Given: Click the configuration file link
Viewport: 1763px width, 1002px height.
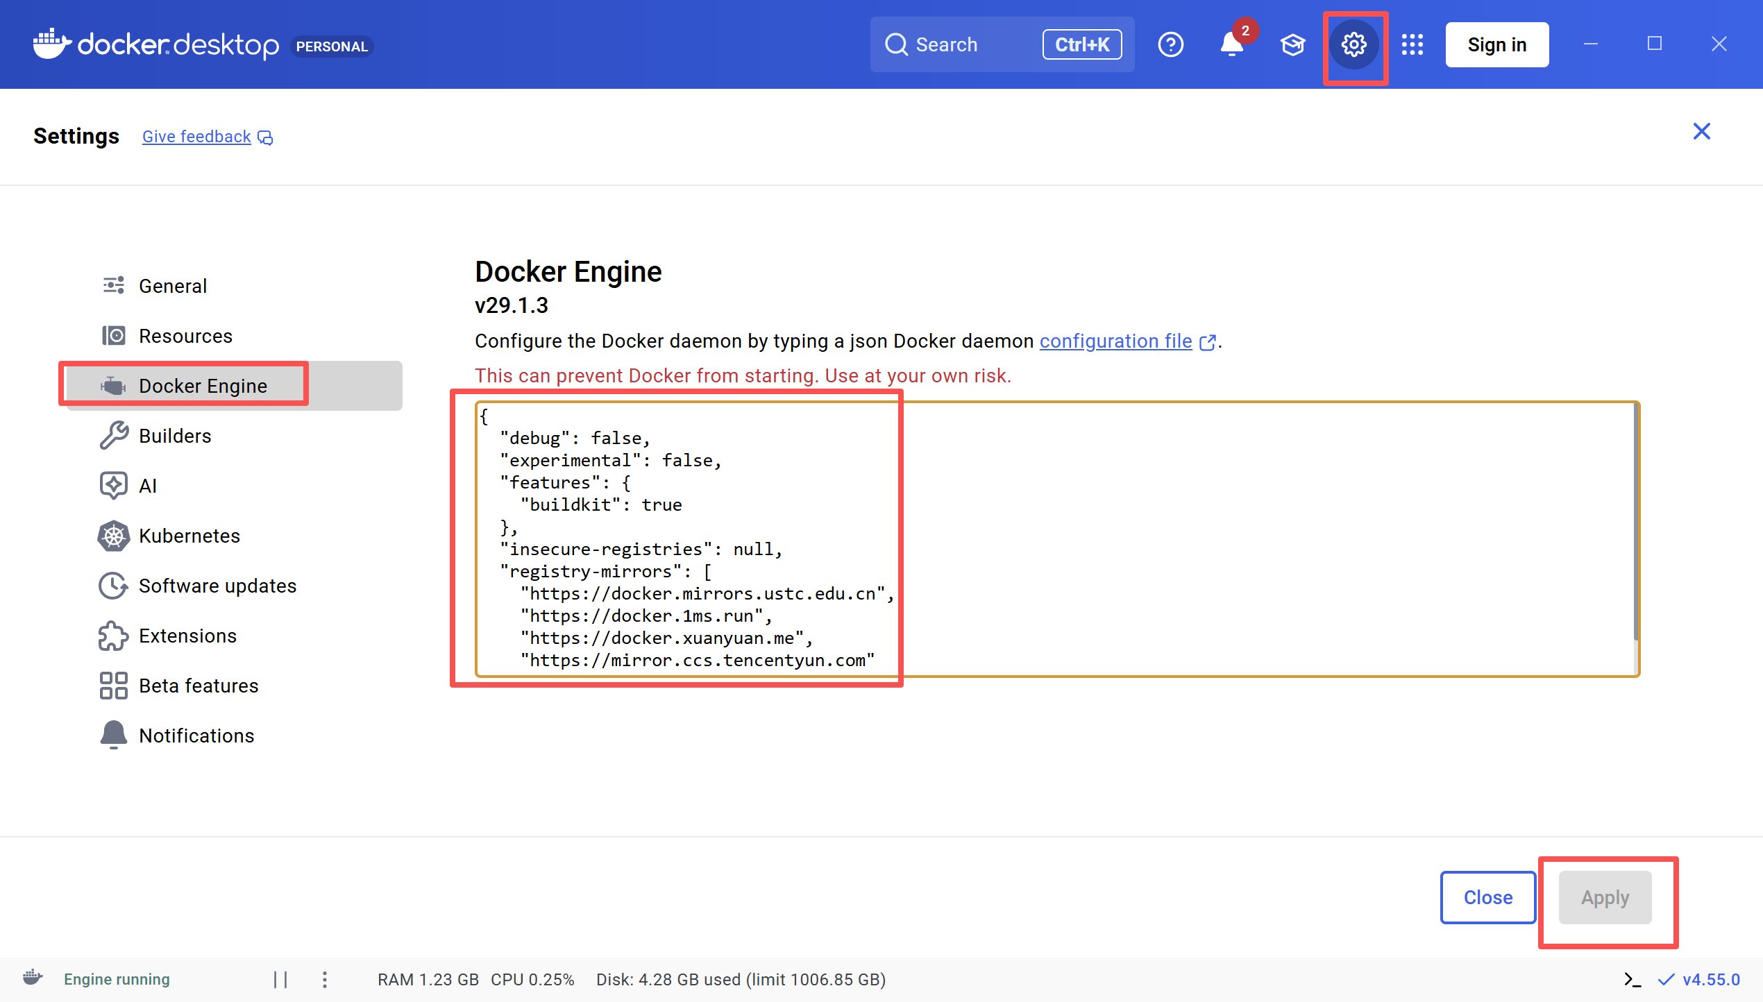Looking at the screenshot, I should [x=1115, y=341].
